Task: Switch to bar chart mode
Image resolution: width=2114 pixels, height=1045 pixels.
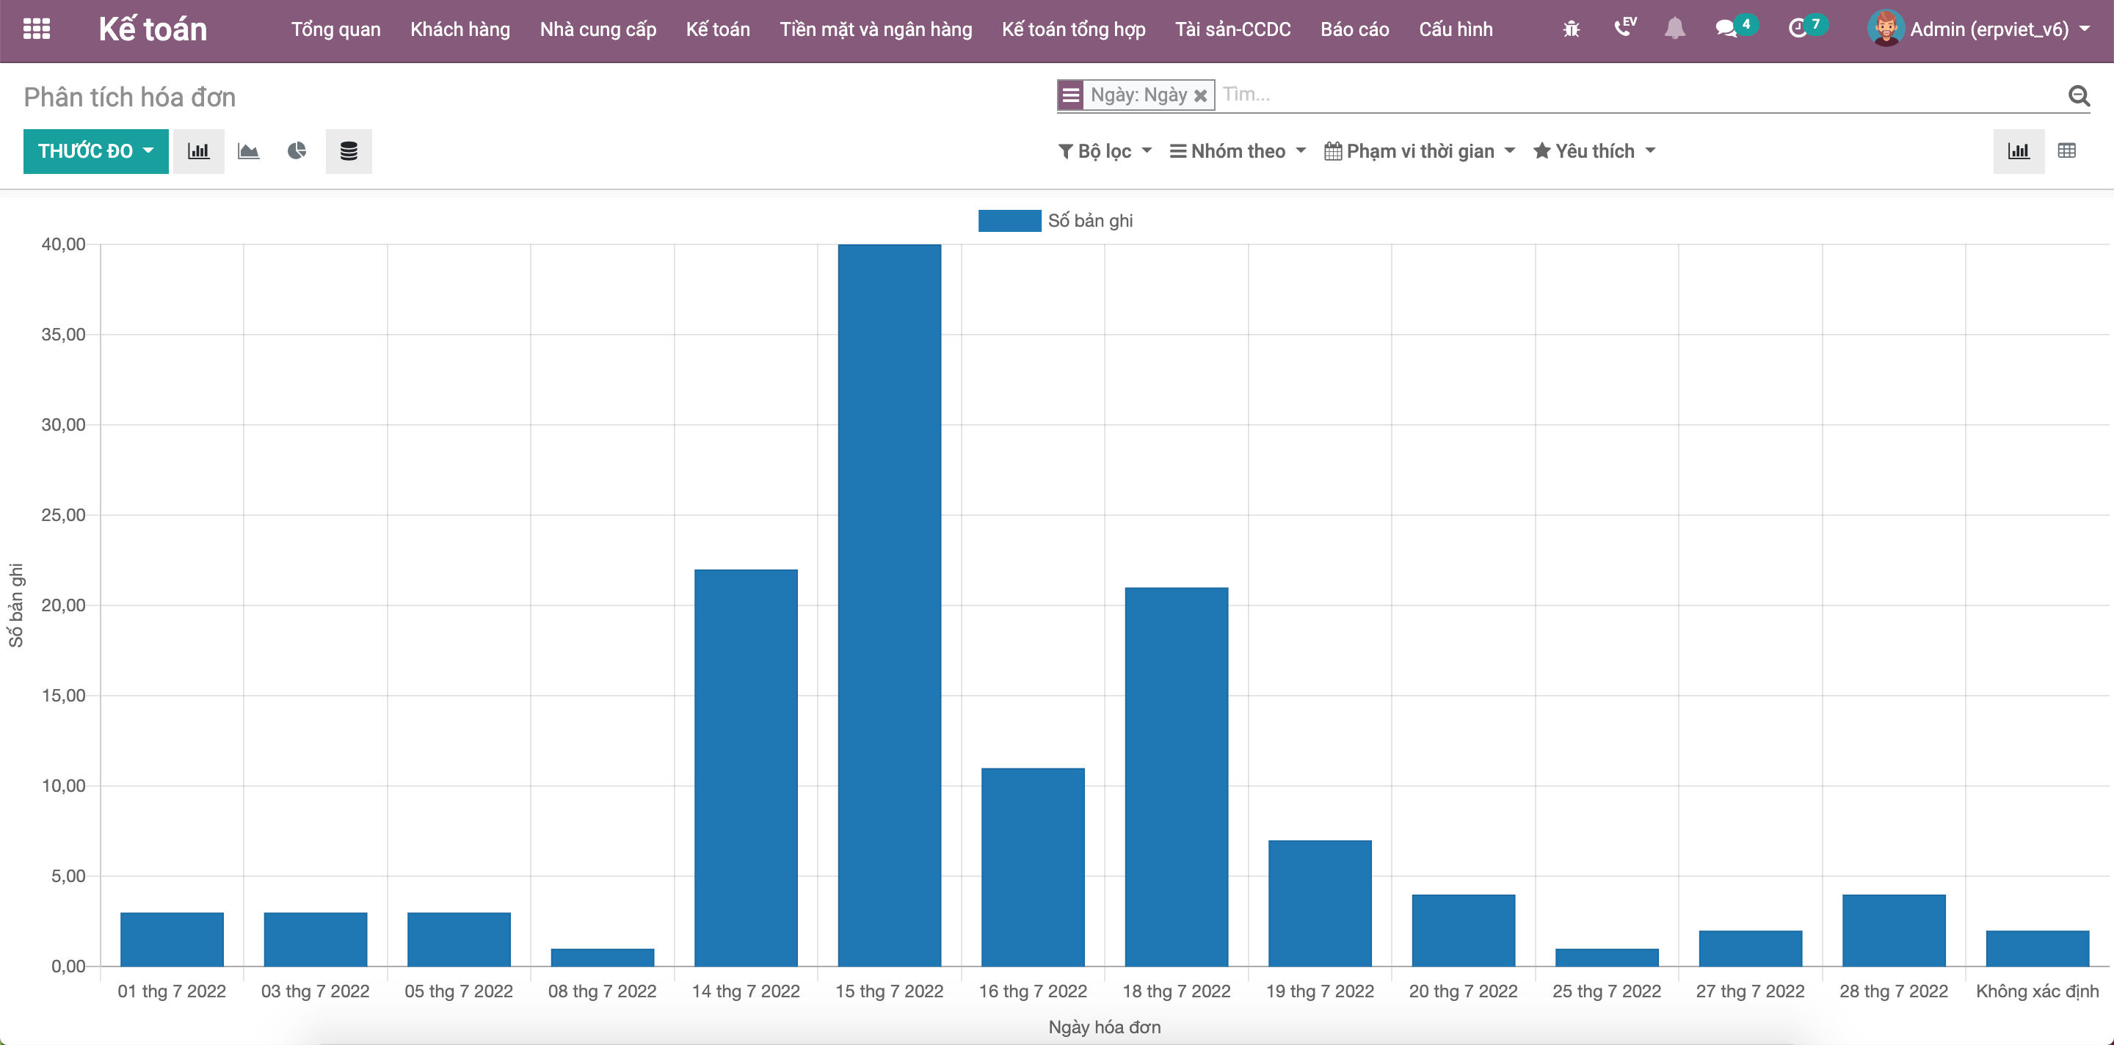Action: 199,151
